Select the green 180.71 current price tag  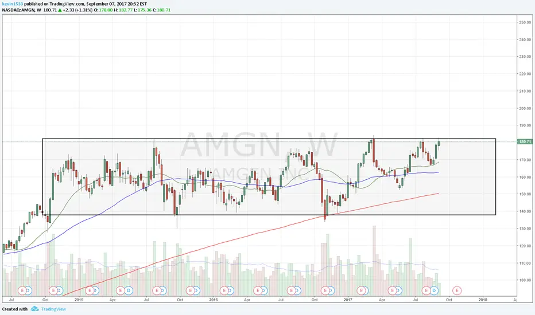(525, 141)
